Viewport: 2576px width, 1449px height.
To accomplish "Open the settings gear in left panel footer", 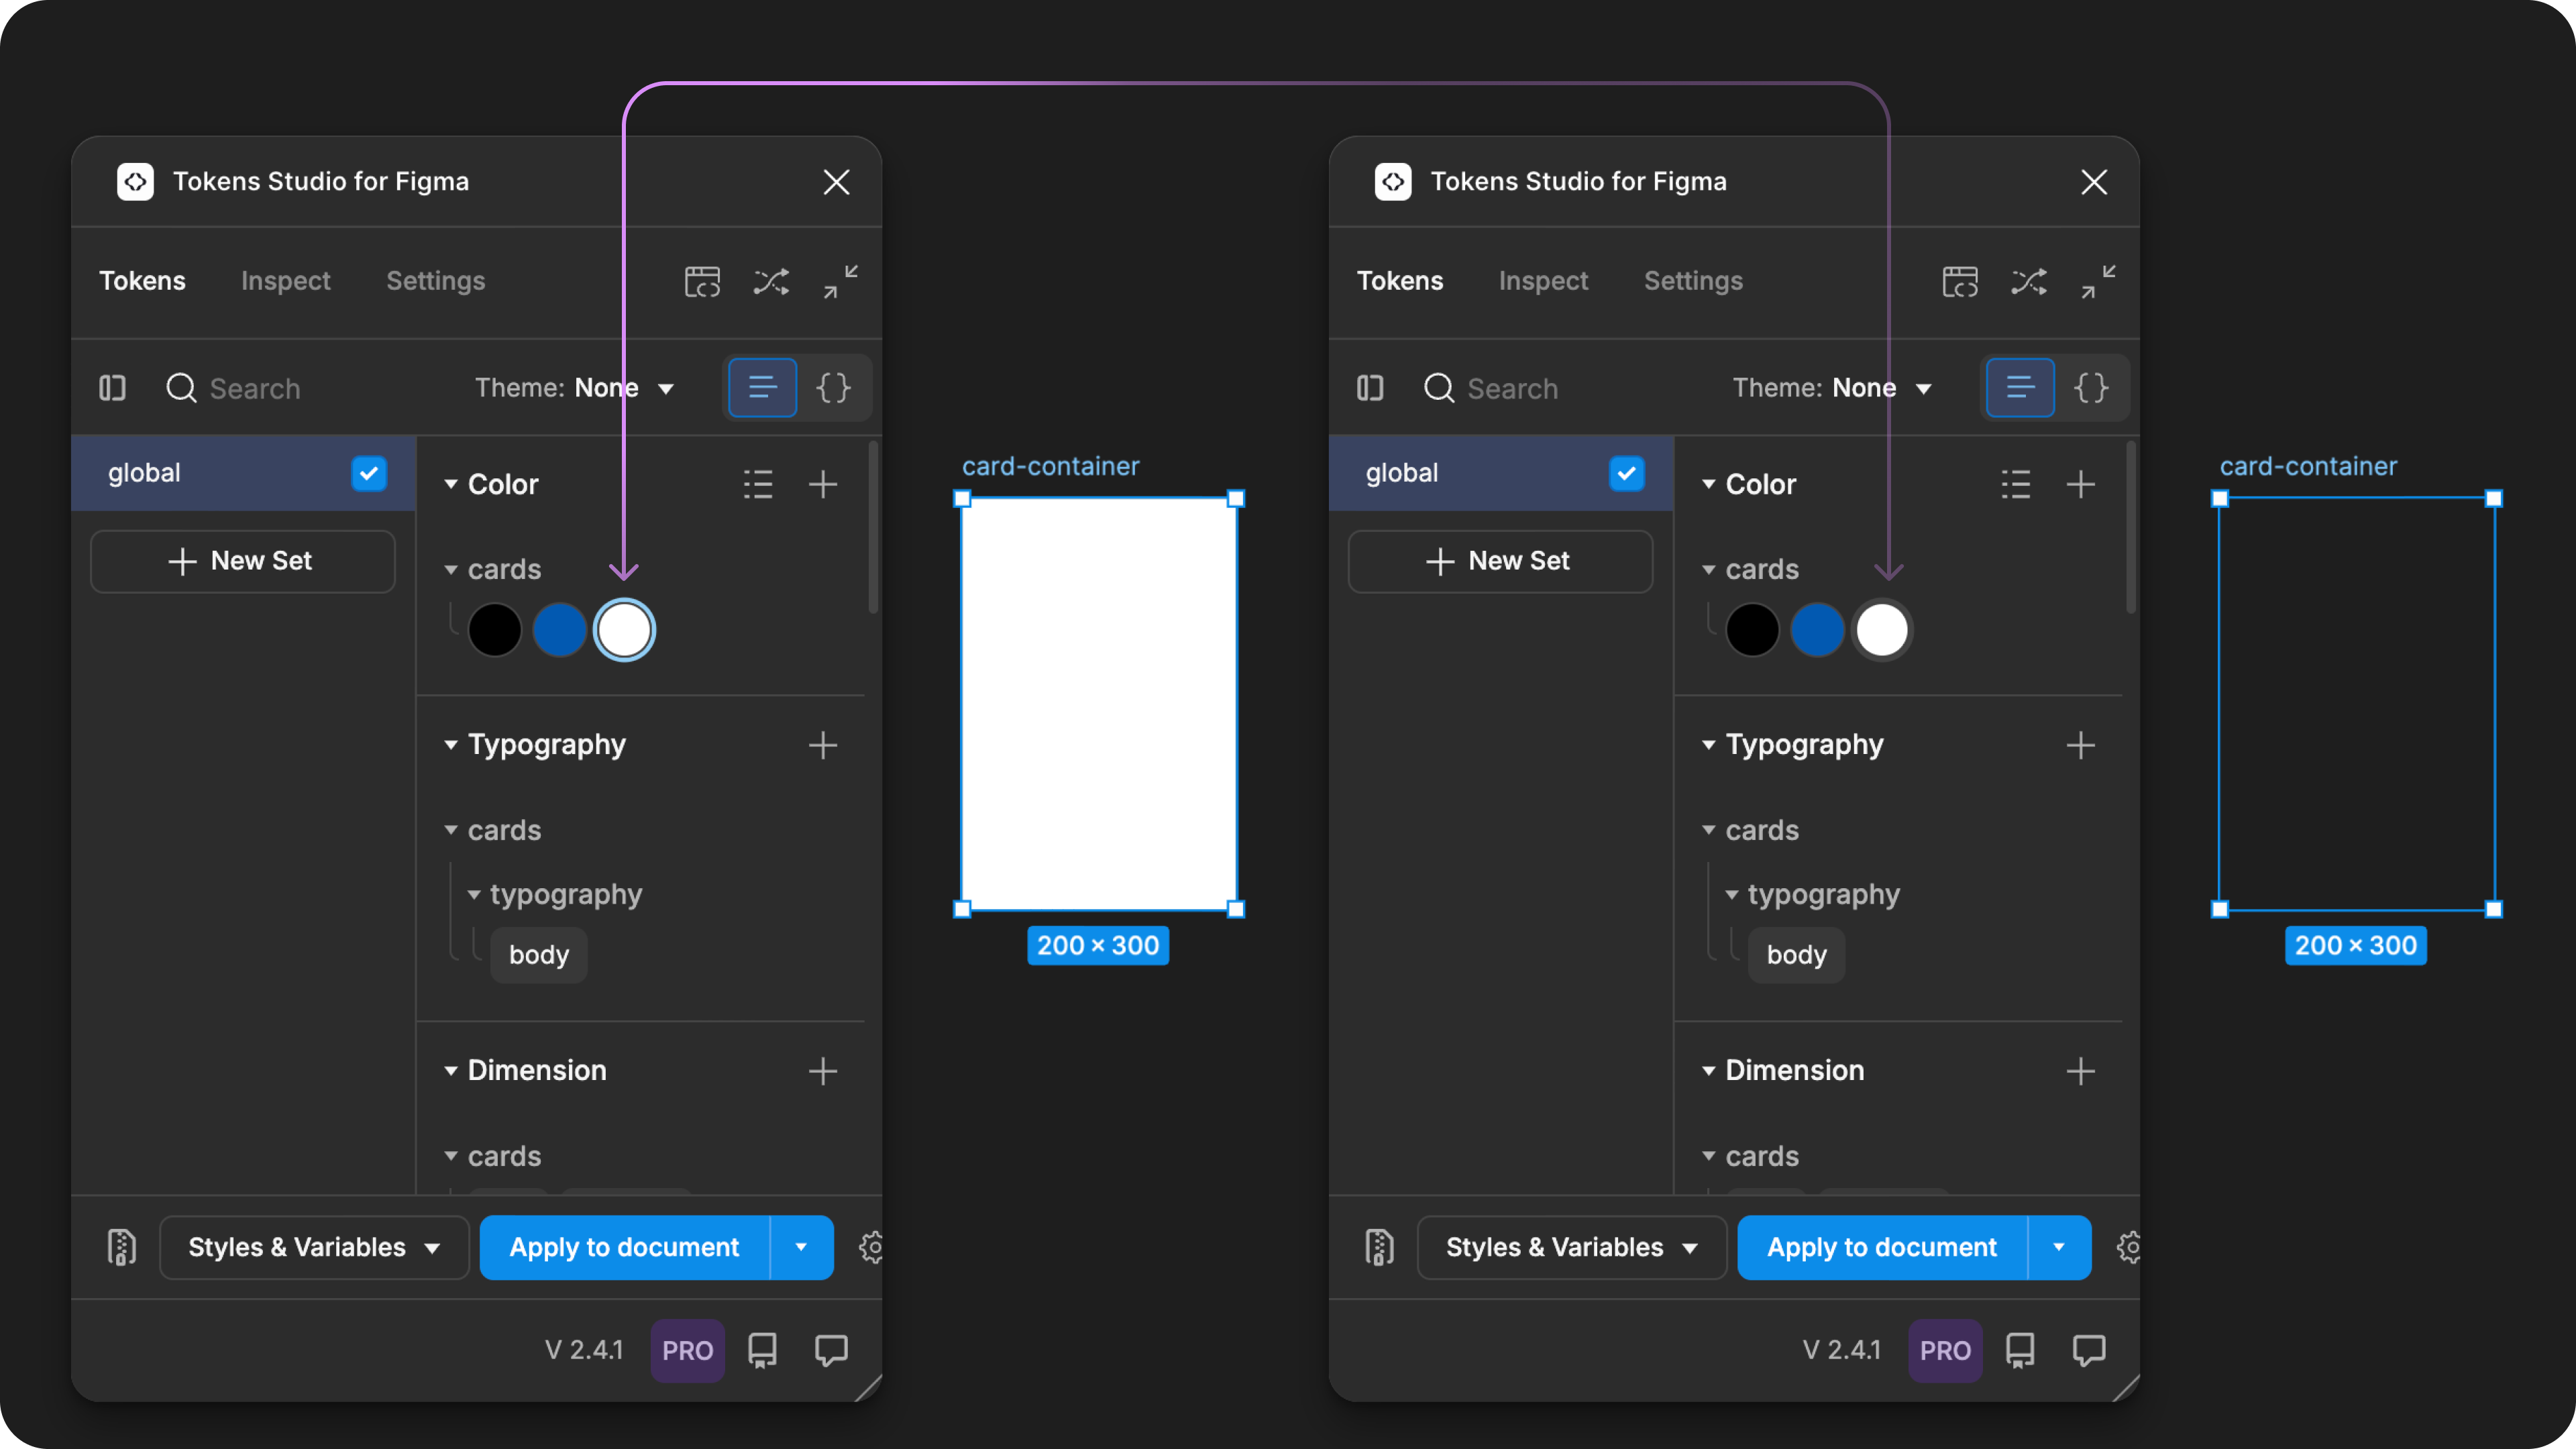I will [871, 1247].
